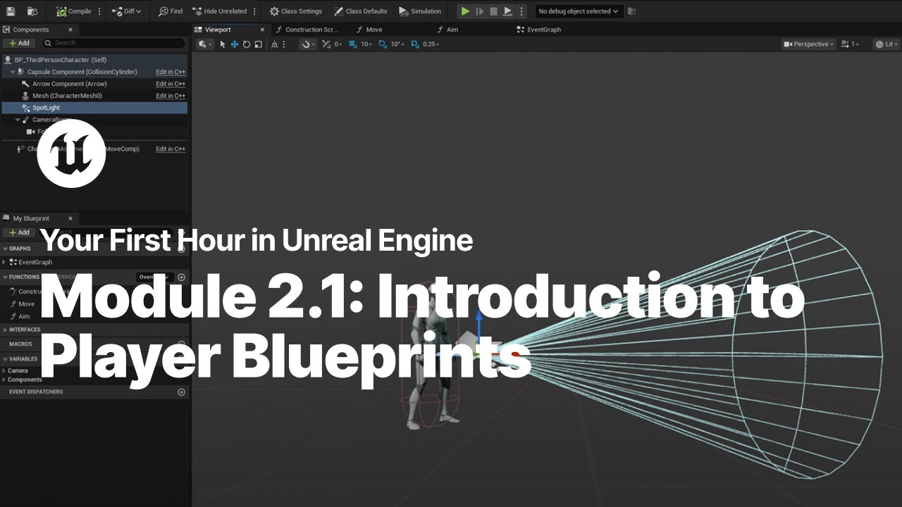Image resolution: width=902 pixels, height=507 pixels.
Task: Close the My Blueprint tab
Action: (x=70, y=218)
